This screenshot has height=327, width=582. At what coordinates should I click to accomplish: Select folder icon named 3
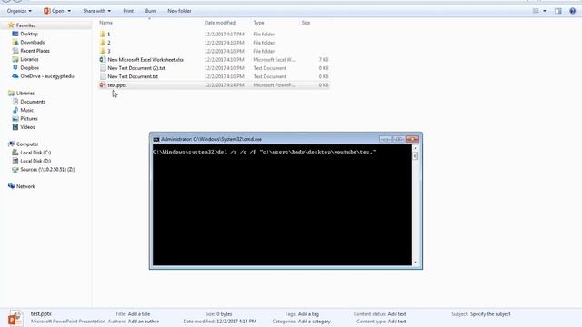pos(103,51)
